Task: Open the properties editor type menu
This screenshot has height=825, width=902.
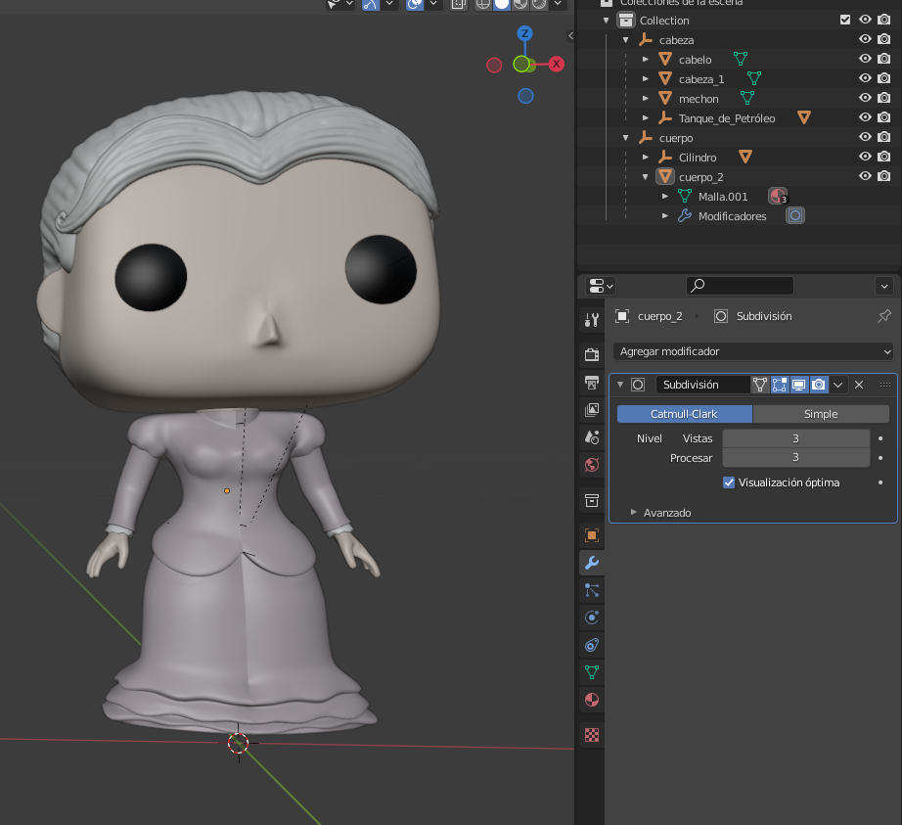Action: [601, 286]
